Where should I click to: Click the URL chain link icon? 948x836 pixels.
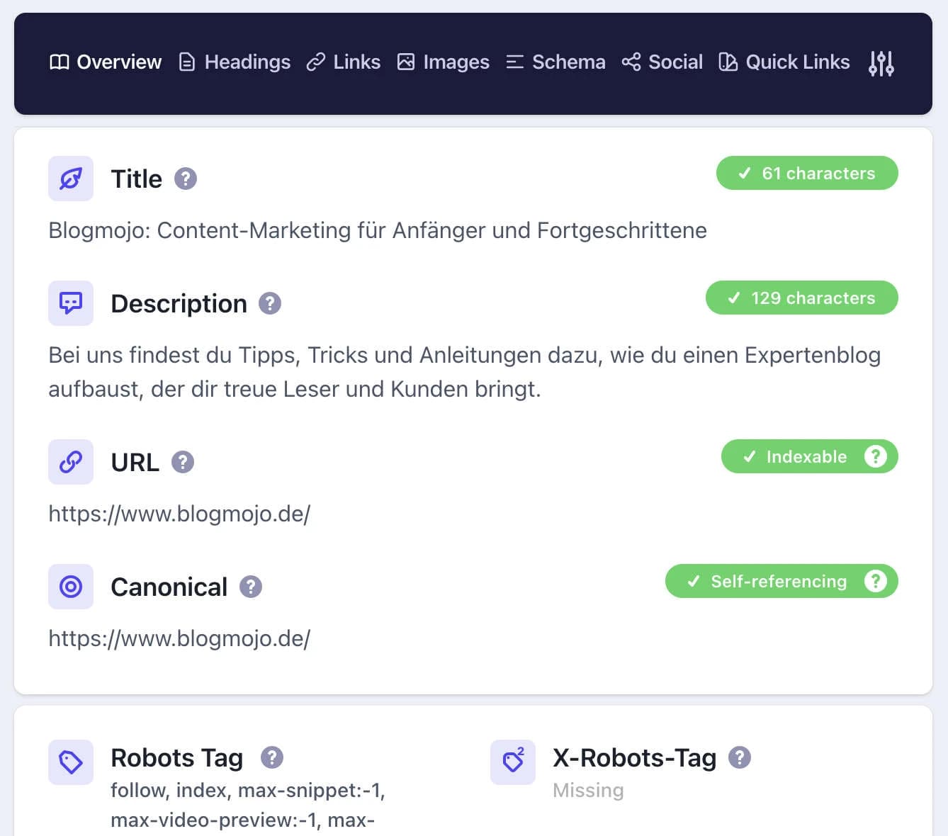(71, 462)
